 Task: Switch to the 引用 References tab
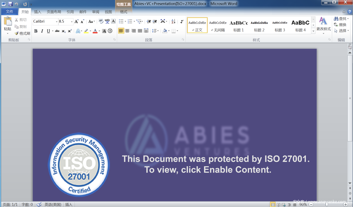(x=70, y=12)
